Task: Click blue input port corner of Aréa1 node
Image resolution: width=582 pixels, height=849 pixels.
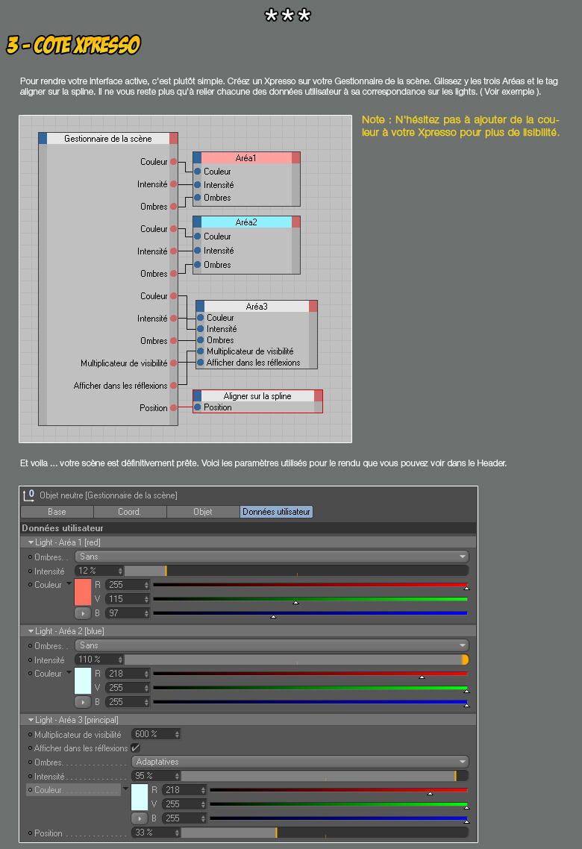Action: click(x=197, y=158)
